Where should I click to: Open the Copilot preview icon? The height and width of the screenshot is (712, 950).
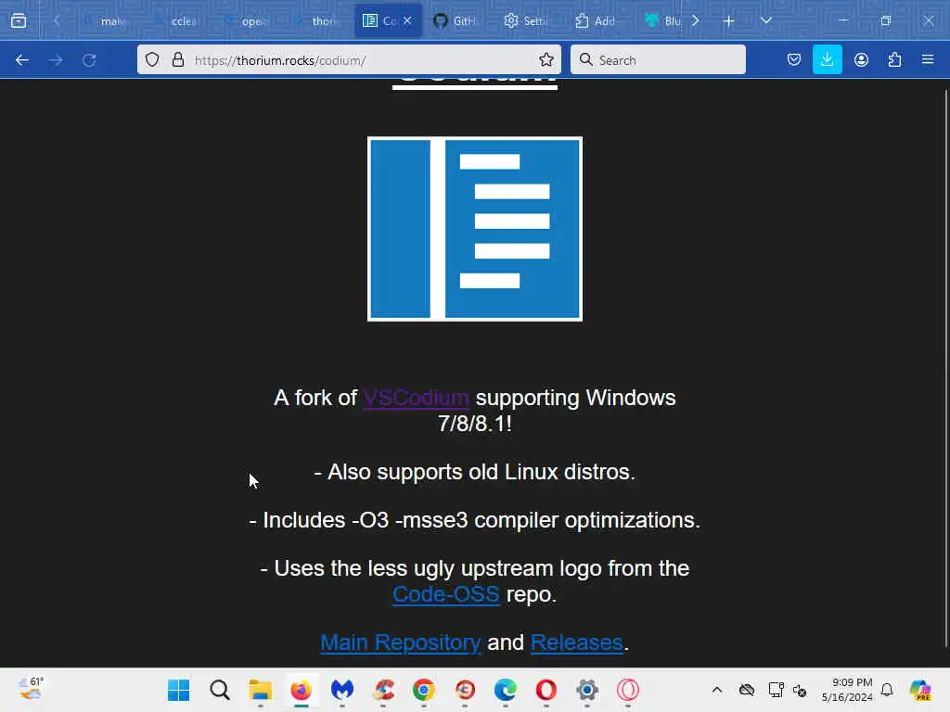click(921, 690)
